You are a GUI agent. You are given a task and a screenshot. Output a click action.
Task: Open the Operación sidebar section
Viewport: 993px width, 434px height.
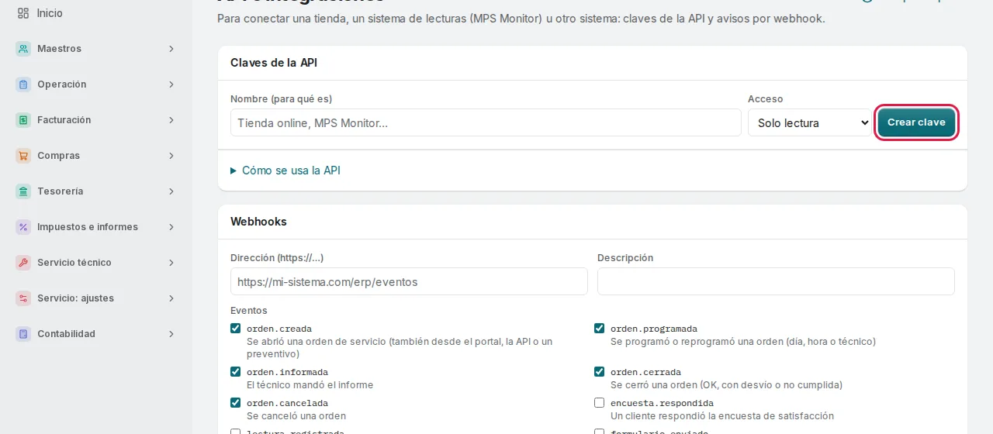click(96, 84)
